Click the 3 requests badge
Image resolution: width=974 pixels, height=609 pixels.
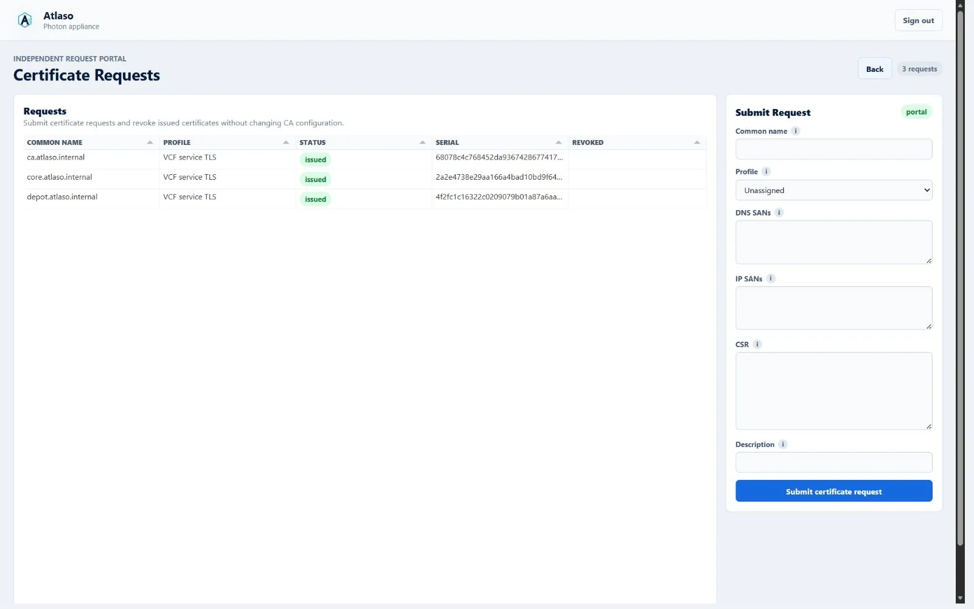click(x=919, y=69)
